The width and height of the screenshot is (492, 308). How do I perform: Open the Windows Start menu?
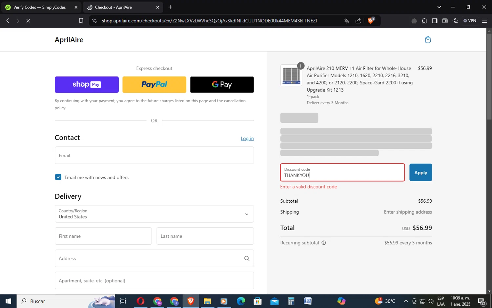pos(8,301)
